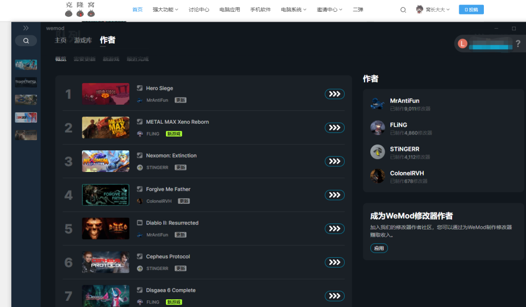The image size is (526, 307).
Task: Click the platform icon beside Nexomon: Extinction
Action: [x=140, y=156]
